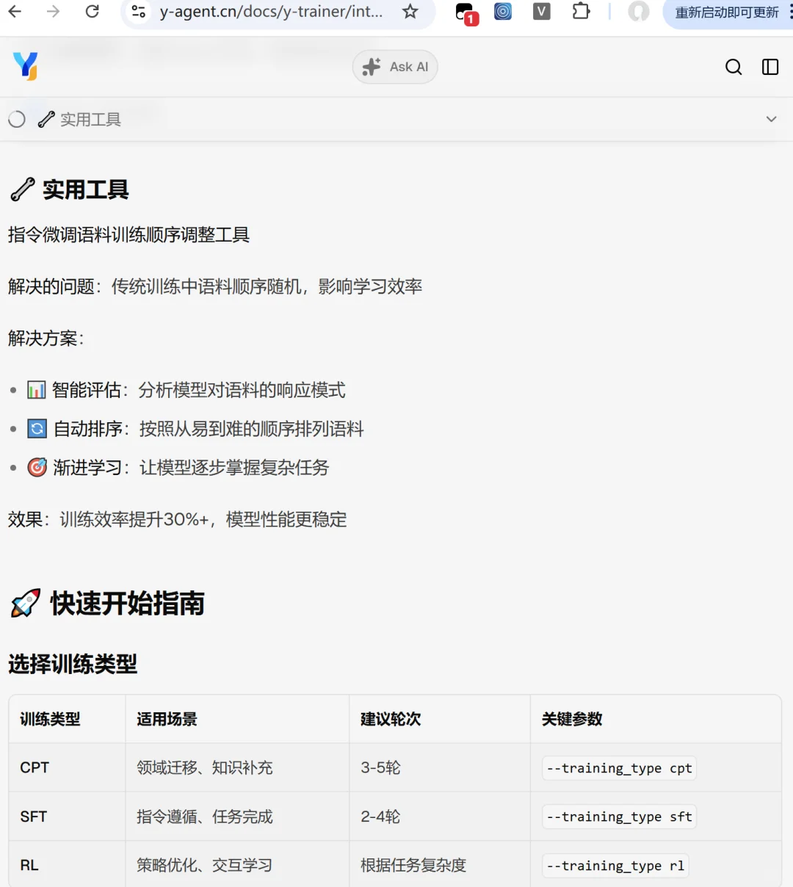Click the wrench icon beside 实用工具 heading
793x887 pixels.
tap(22, 189)
